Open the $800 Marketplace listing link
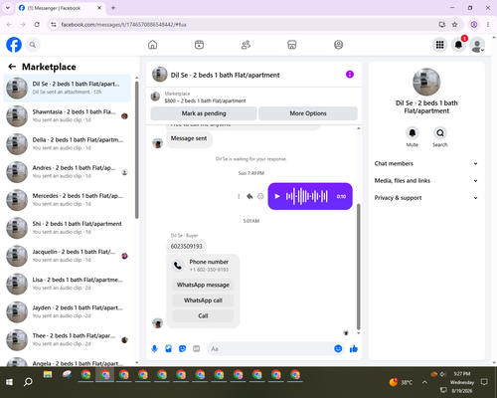The width and height of the screenshot is (497, 398). pos(205,100)
